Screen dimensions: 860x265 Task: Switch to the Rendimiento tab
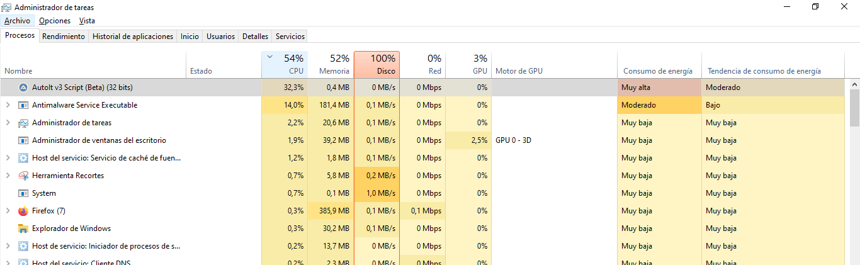point(64,37)
